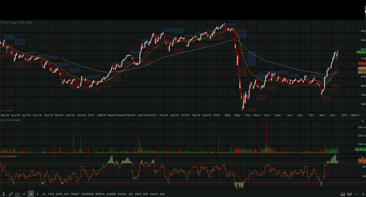Switch to the Η (daily) timeframe
This screenshot has height=197, width=366.
[x=31, y=194]
